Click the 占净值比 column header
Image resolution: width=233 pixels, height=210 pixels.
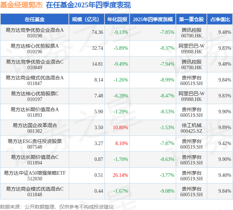(x=220, y=19)
